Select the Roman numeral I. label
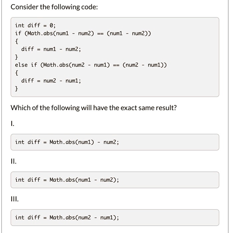 click(x=13, y=124)
